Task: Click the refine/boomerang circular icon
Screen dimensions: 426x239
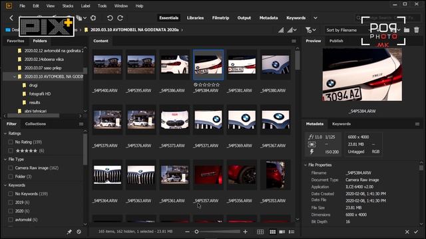Action: pyautogui.click(x=93, y=18)
